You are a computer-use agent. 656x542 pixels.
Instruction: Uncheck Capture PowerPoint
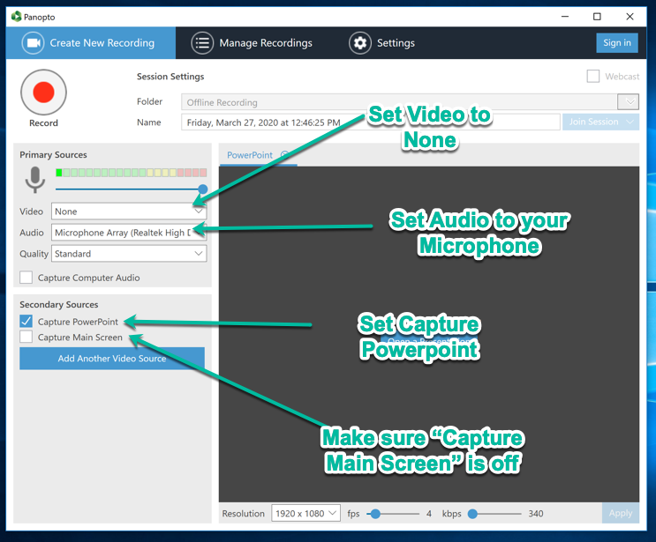26,321
